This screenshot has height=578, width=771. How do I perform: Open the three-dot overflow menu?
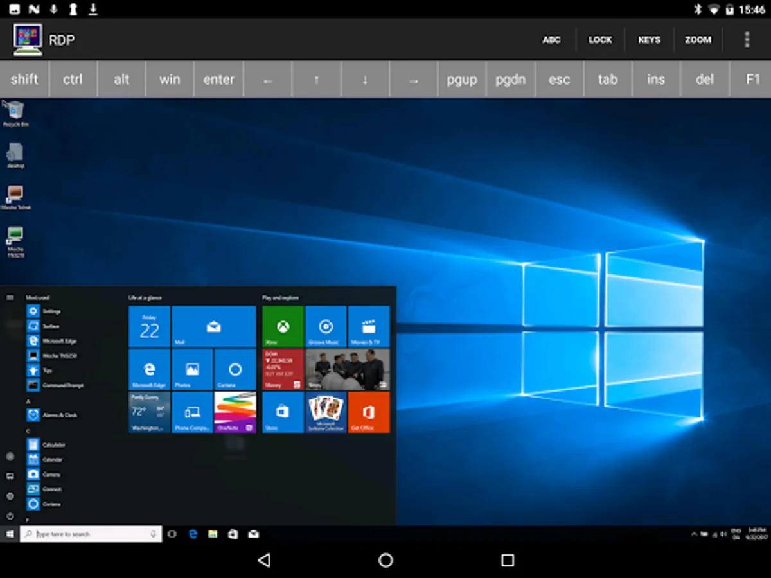(747, 40)
